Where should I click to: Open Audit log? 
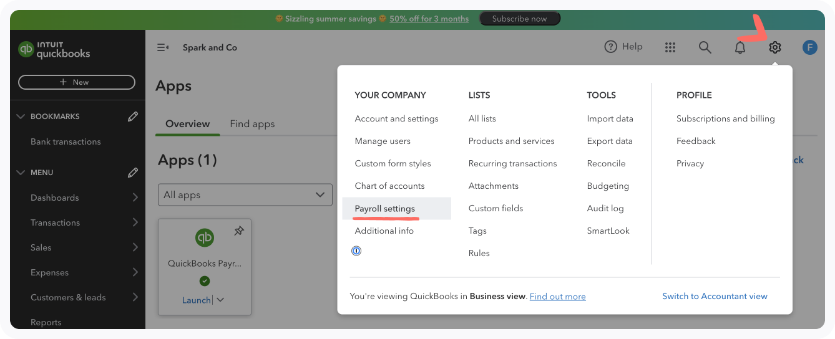pyautogui.click(x=605, y=208)
